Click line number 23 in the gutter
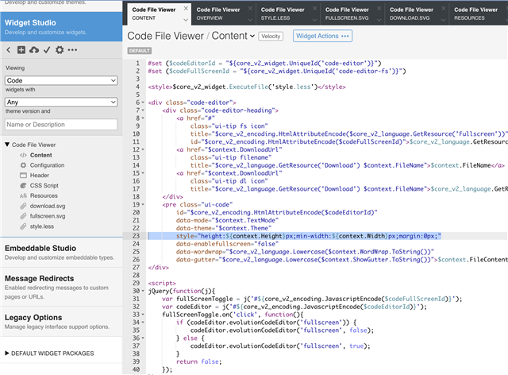 coord(136,236)
